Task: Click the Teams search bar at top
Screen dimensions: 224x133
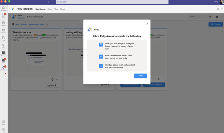Action: tap(112, 2)
